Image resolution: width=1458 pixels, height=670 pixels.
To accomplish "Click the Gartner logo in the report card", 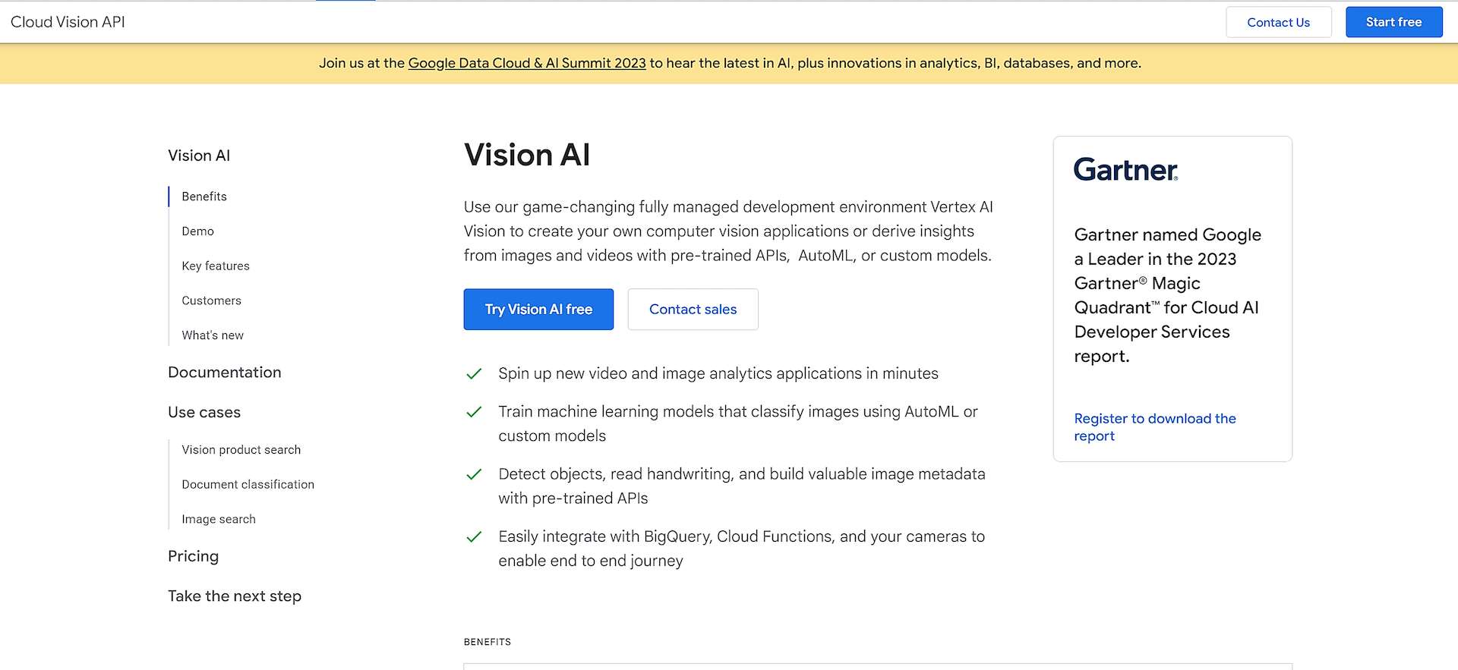I will [x=1125, y=170].
